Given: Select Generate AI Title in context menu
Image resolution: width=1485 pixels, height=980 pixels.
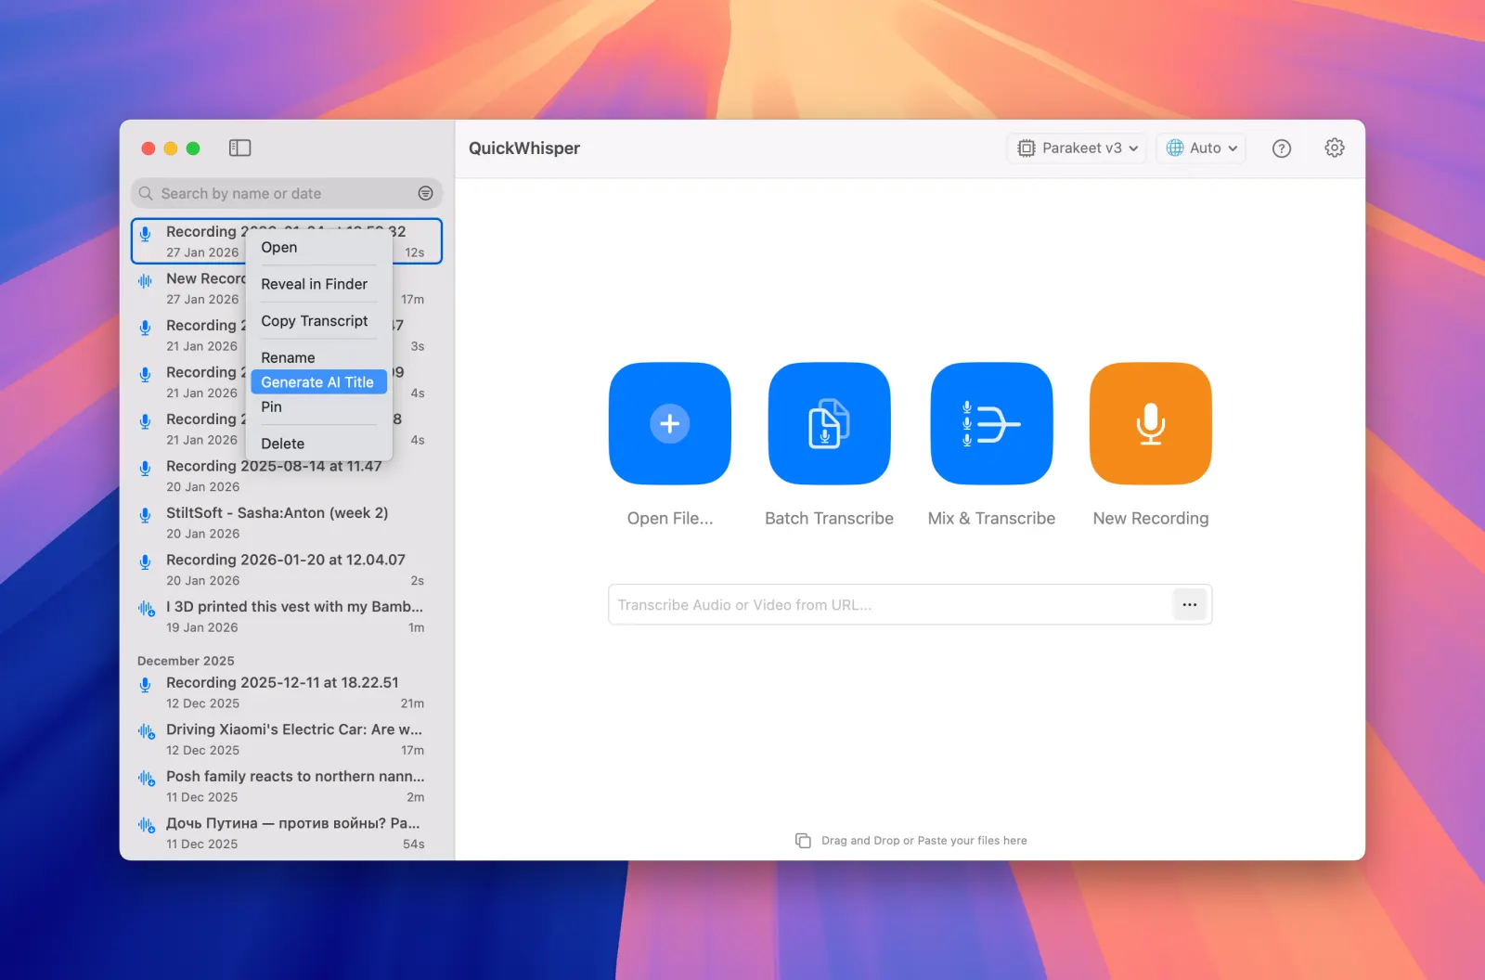Looking at the screenshot, I should (x=318, y=382).
